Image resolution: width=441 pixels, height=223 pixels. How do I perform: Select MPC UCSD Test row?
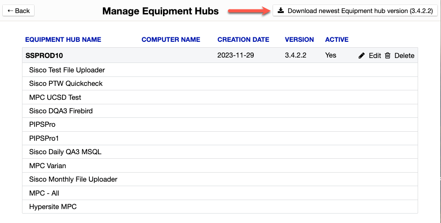coord(55,97)
